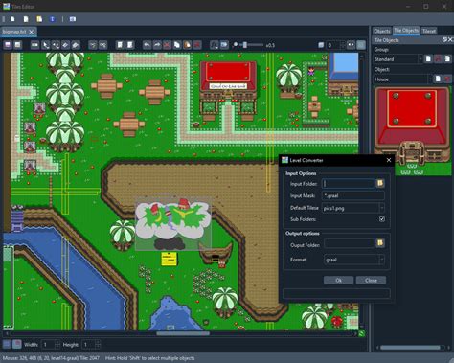Open the Object dropdown showing House
Viewport: 454px width, 363px height.
point(403,79)
